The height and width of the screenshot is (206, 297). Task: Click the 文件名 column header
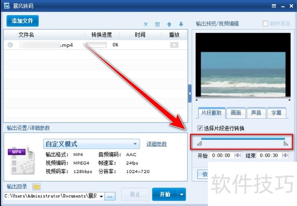tap(26, 35)
